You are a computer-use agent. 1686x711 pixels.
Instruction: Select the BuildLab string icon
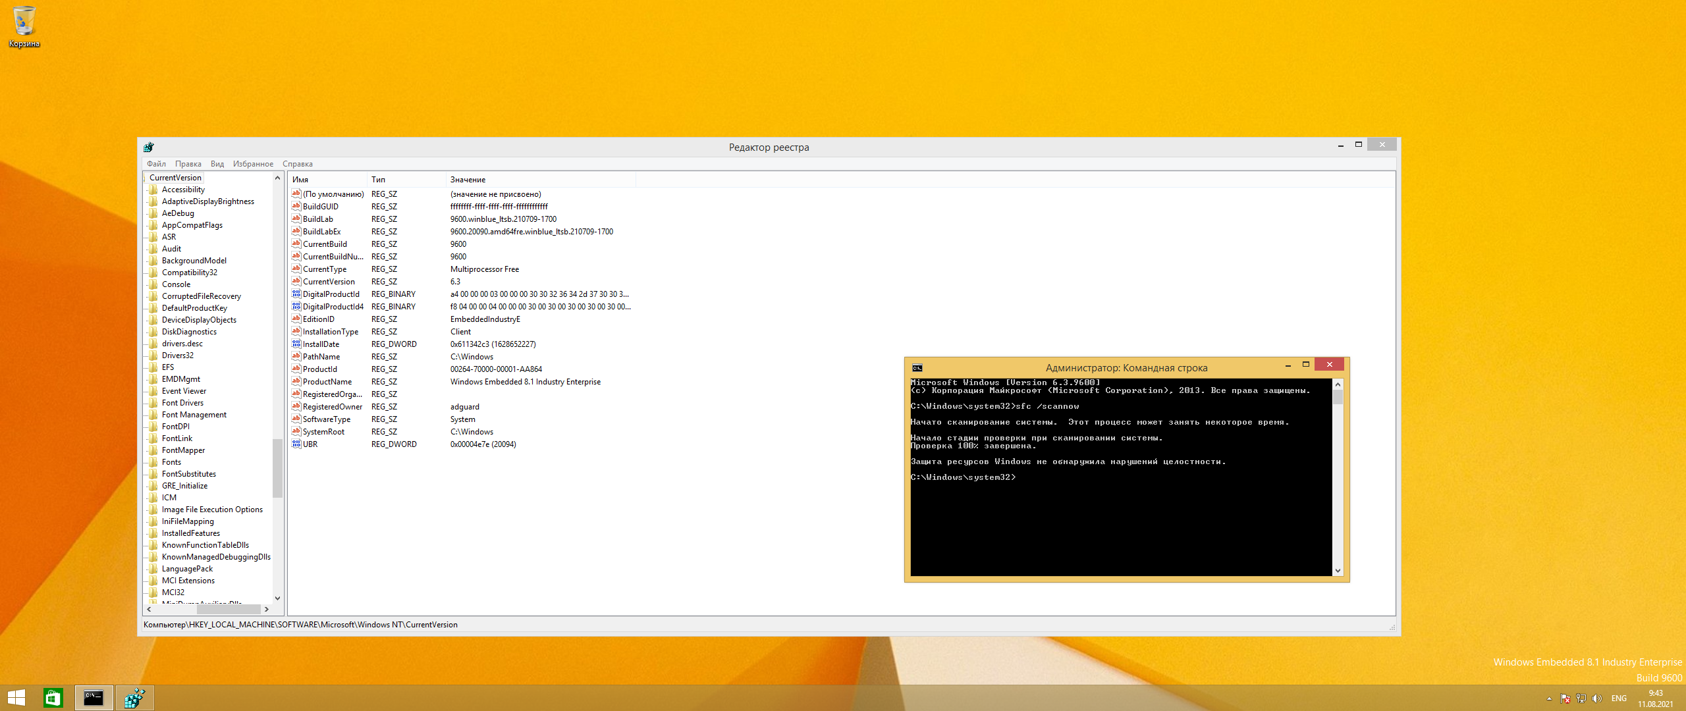[296, 219]
